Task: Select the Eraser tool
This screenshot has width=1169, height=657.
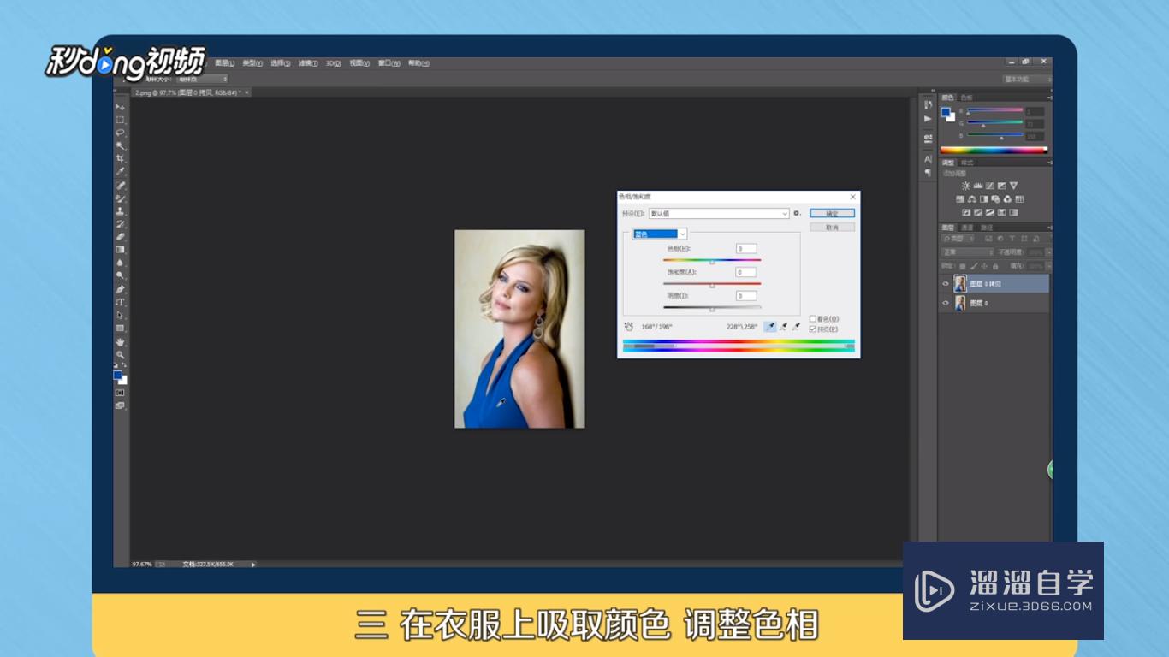Action: [x=121, y=237]
